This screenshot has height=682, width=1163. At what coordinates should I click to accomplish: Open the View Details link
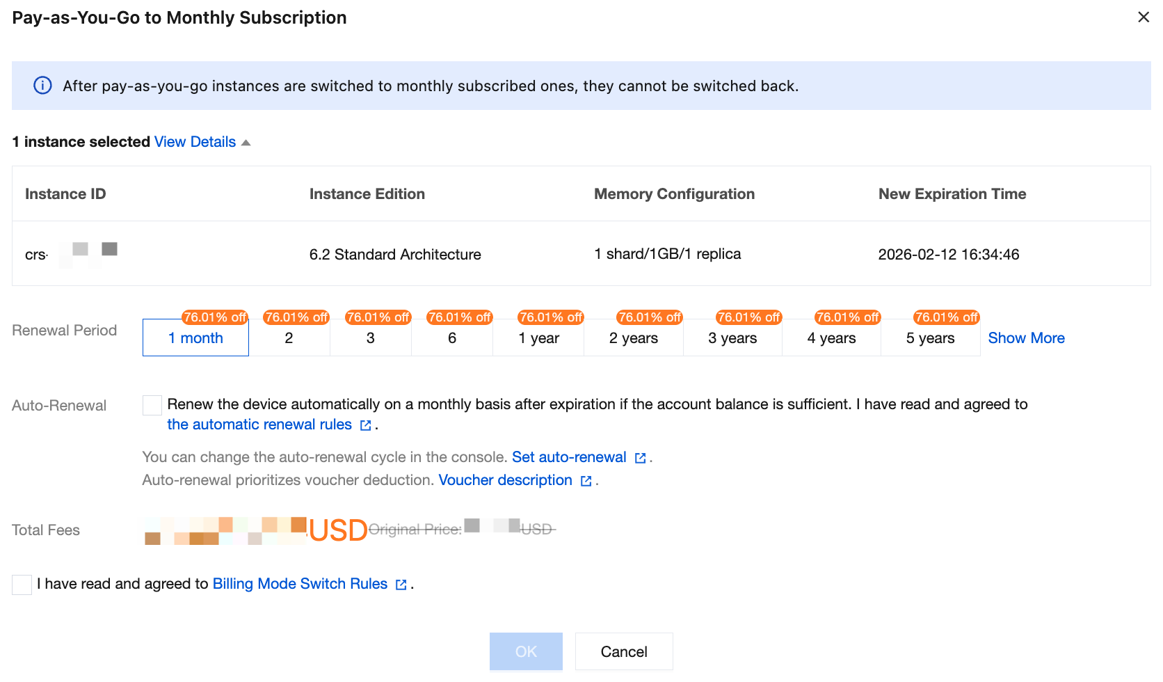(x=195, y=142)
